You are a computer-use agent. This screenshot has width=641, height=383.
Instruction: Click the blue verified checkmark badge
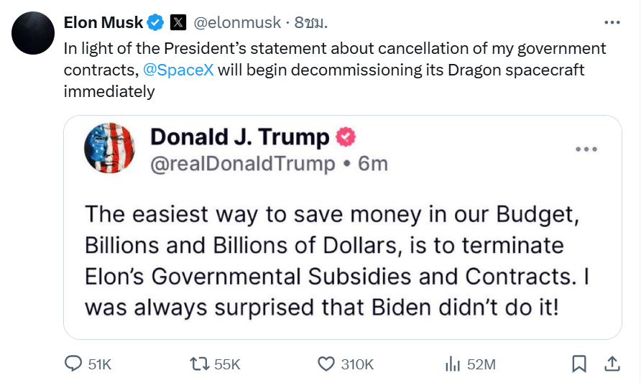(x=156, y=23)
